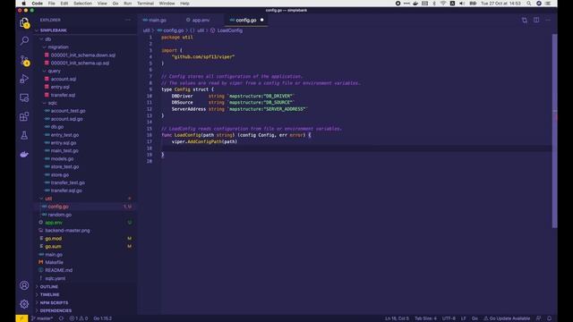Screen dimensions: 573x322
Task: Expand the OUTLINE section
Action: pos(49,286)
